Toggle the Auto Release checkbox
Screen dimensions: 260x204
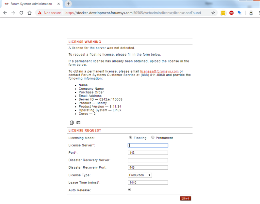(129, 190)
